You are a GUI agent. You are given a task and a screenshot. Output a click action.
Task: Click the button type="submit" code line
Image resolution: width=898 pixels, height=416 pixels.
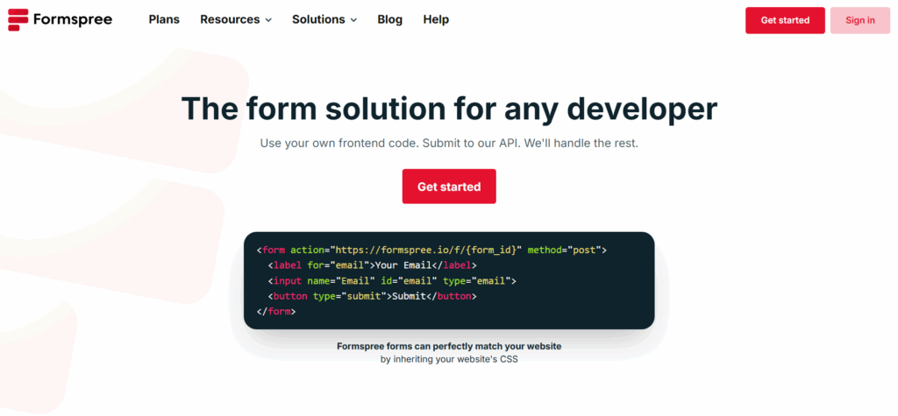tap(372, 296)
